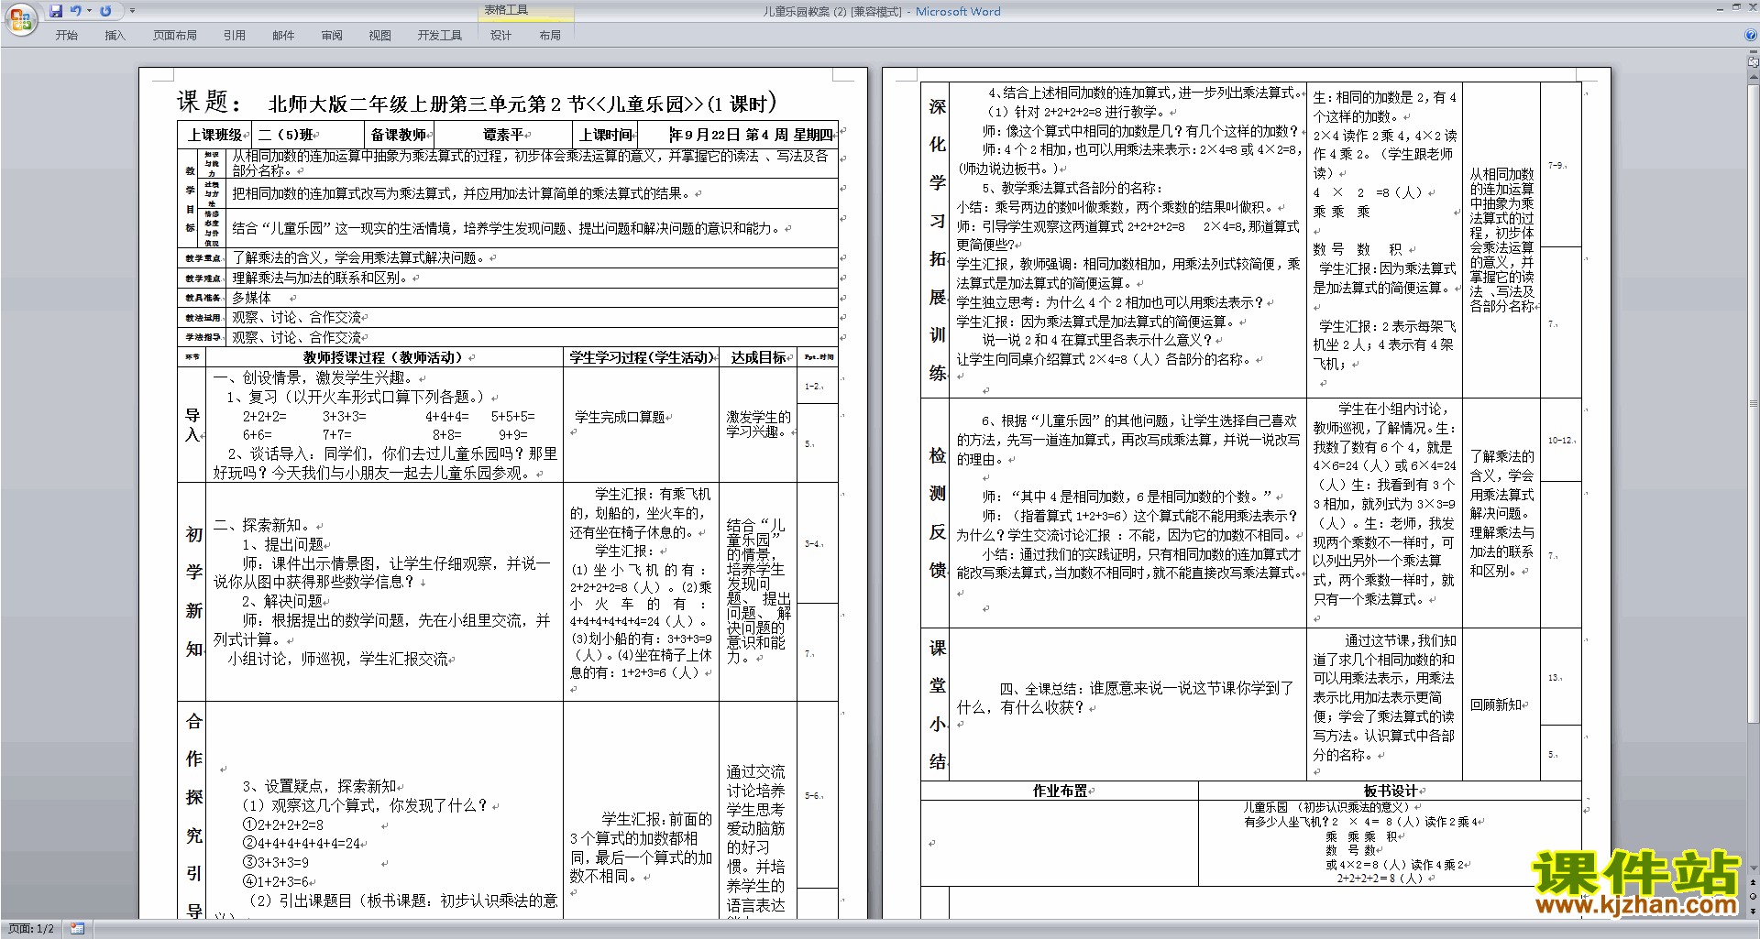Save the document with the floppy icon
This screenshot has height=939, width=1760.
pos(56,11)
